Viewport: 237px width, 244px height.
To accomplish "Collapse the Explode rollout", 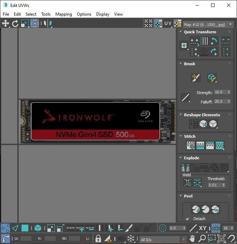I will (x=181, y=158).
